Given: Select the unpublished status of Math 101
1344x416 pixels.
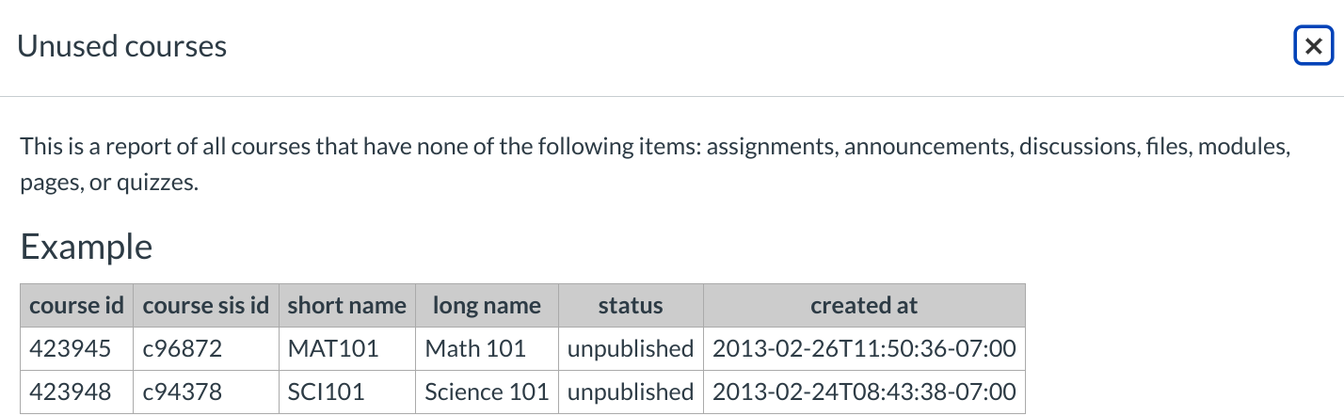Looking at the screenshot, I should coord(631,349).
